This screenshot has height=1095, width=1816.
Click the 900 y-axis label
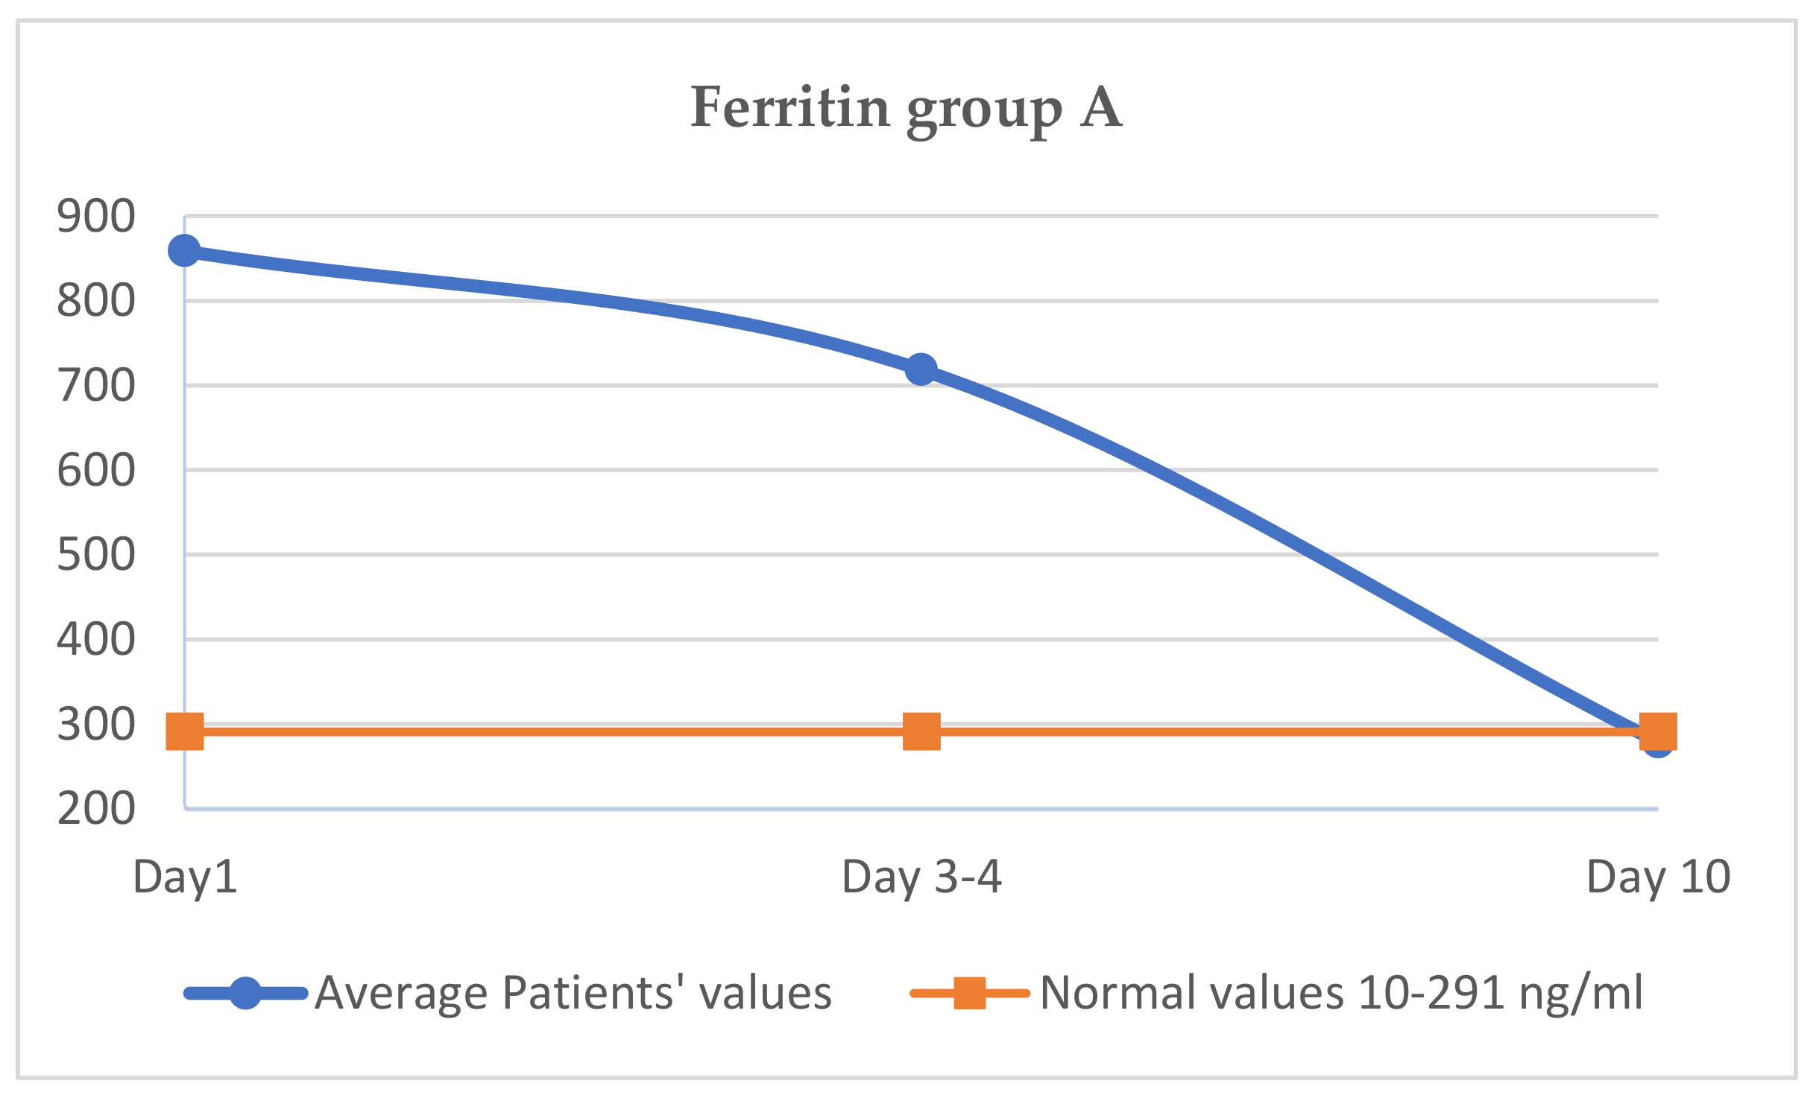pyautogui.click(x=96, y=217)
